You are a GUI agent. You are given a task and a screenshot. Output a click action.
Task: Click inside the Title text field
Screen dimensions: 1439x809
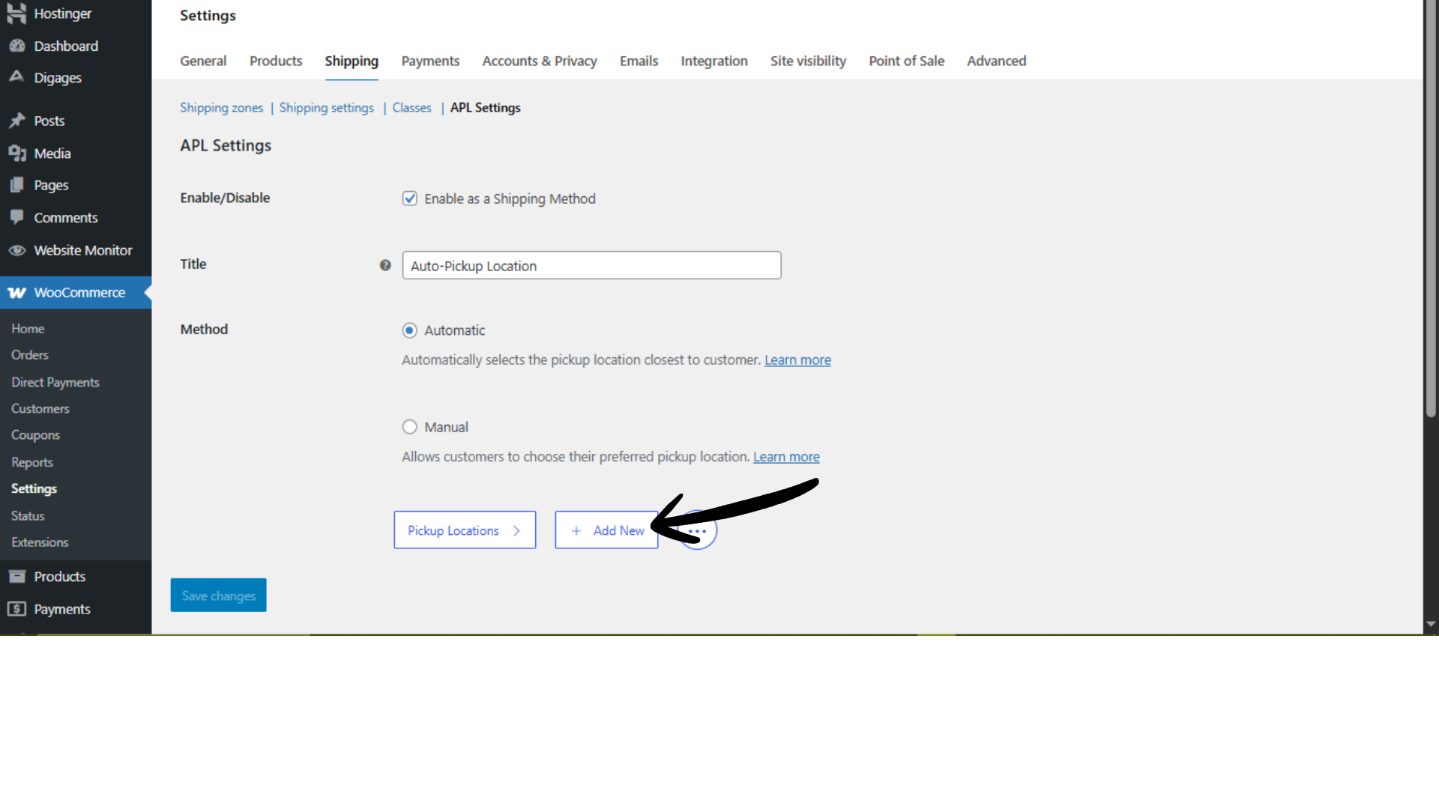(591, 265)
